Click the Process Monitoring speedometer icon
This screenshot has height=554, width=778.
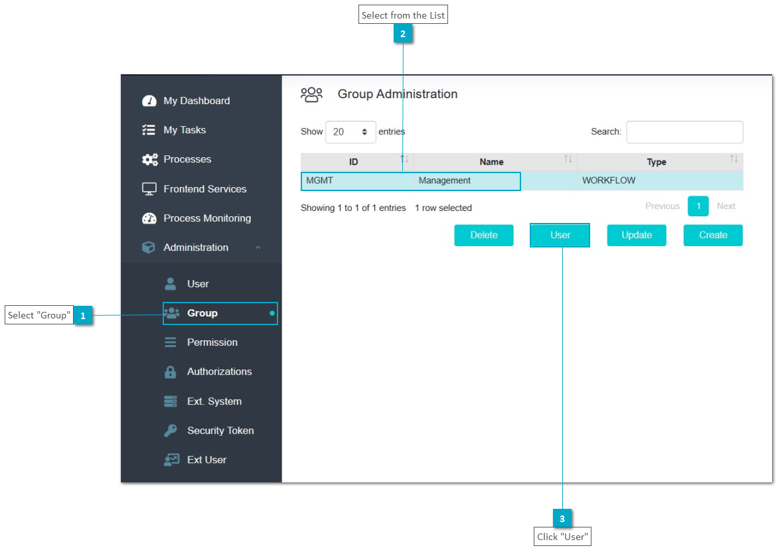pyautogui.click(x=149, y=218)
